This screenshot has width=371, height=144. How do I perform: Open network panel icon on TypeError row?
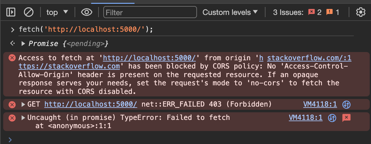tap(332, 118)
